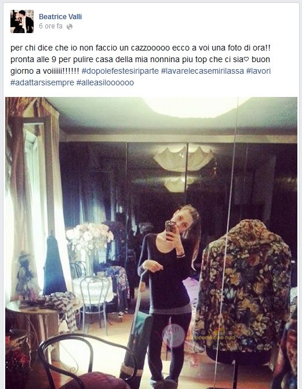This screenshot has width=302, height=389.
Task: Open hashtag #adattarsisempre
Action: click(42, 82)
